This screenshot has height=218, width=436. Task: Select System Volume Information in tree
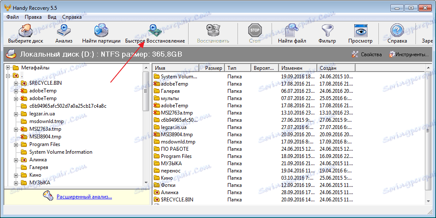[60, 152]
